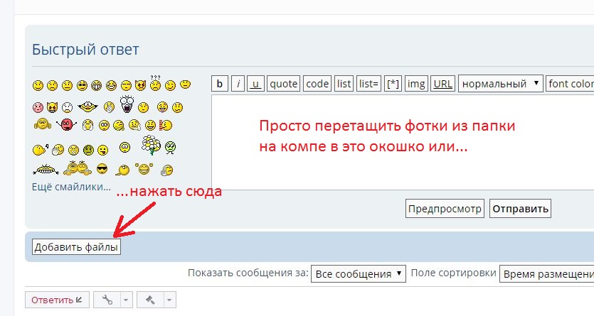
Task: Insert the smiley banging head on brick wall
Action: pos(166,125)
